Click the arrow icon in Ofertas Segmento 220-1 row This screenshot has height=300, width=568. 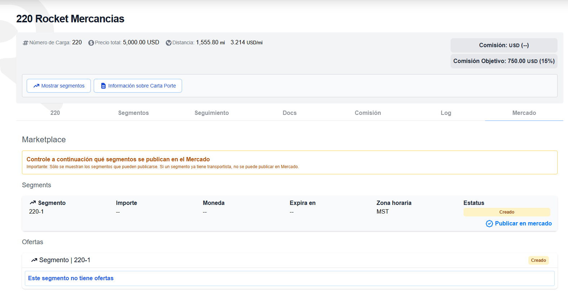point(34,260)
